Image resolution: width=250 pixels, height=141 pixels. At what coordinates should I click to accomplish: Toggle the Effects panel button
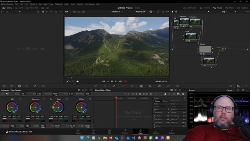230,8
